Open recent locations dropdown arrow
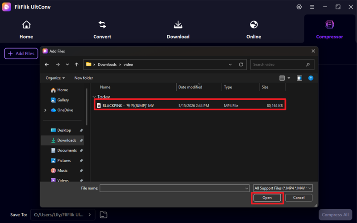Image resolution: width=357 pixels, height=223 pixels. click(67, 65)
